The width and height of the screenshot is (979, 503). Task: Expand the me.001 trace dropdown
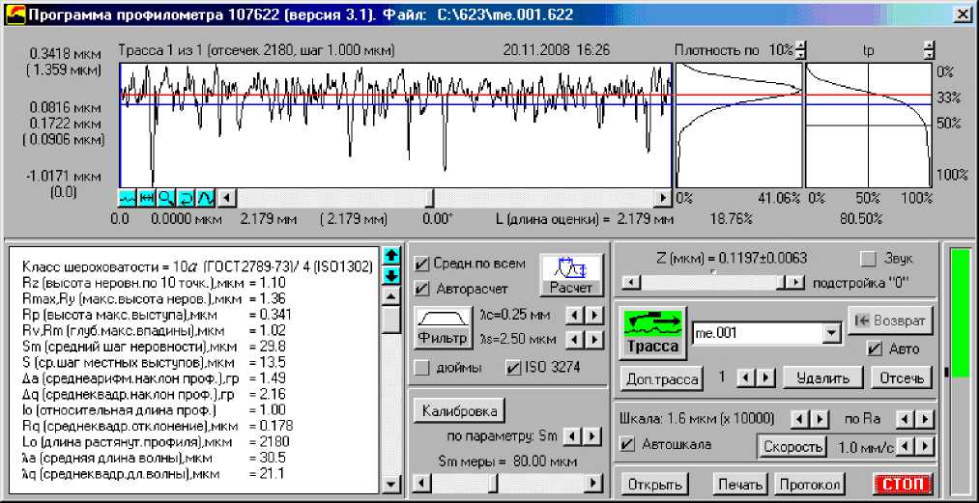[x=828, y=333]
